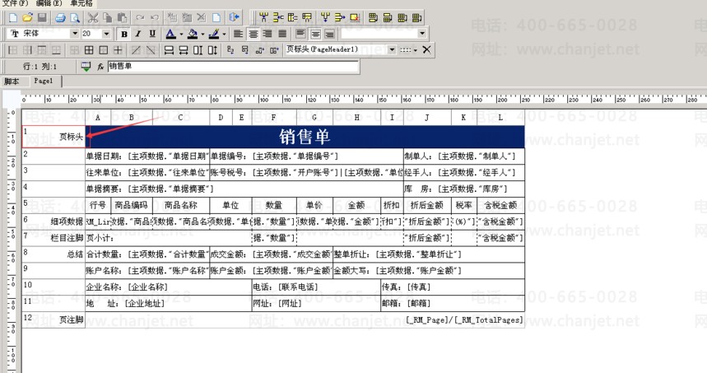Cut selection with the scissors icon
This screenshot has width=707, height=373.
pos(93,18)
